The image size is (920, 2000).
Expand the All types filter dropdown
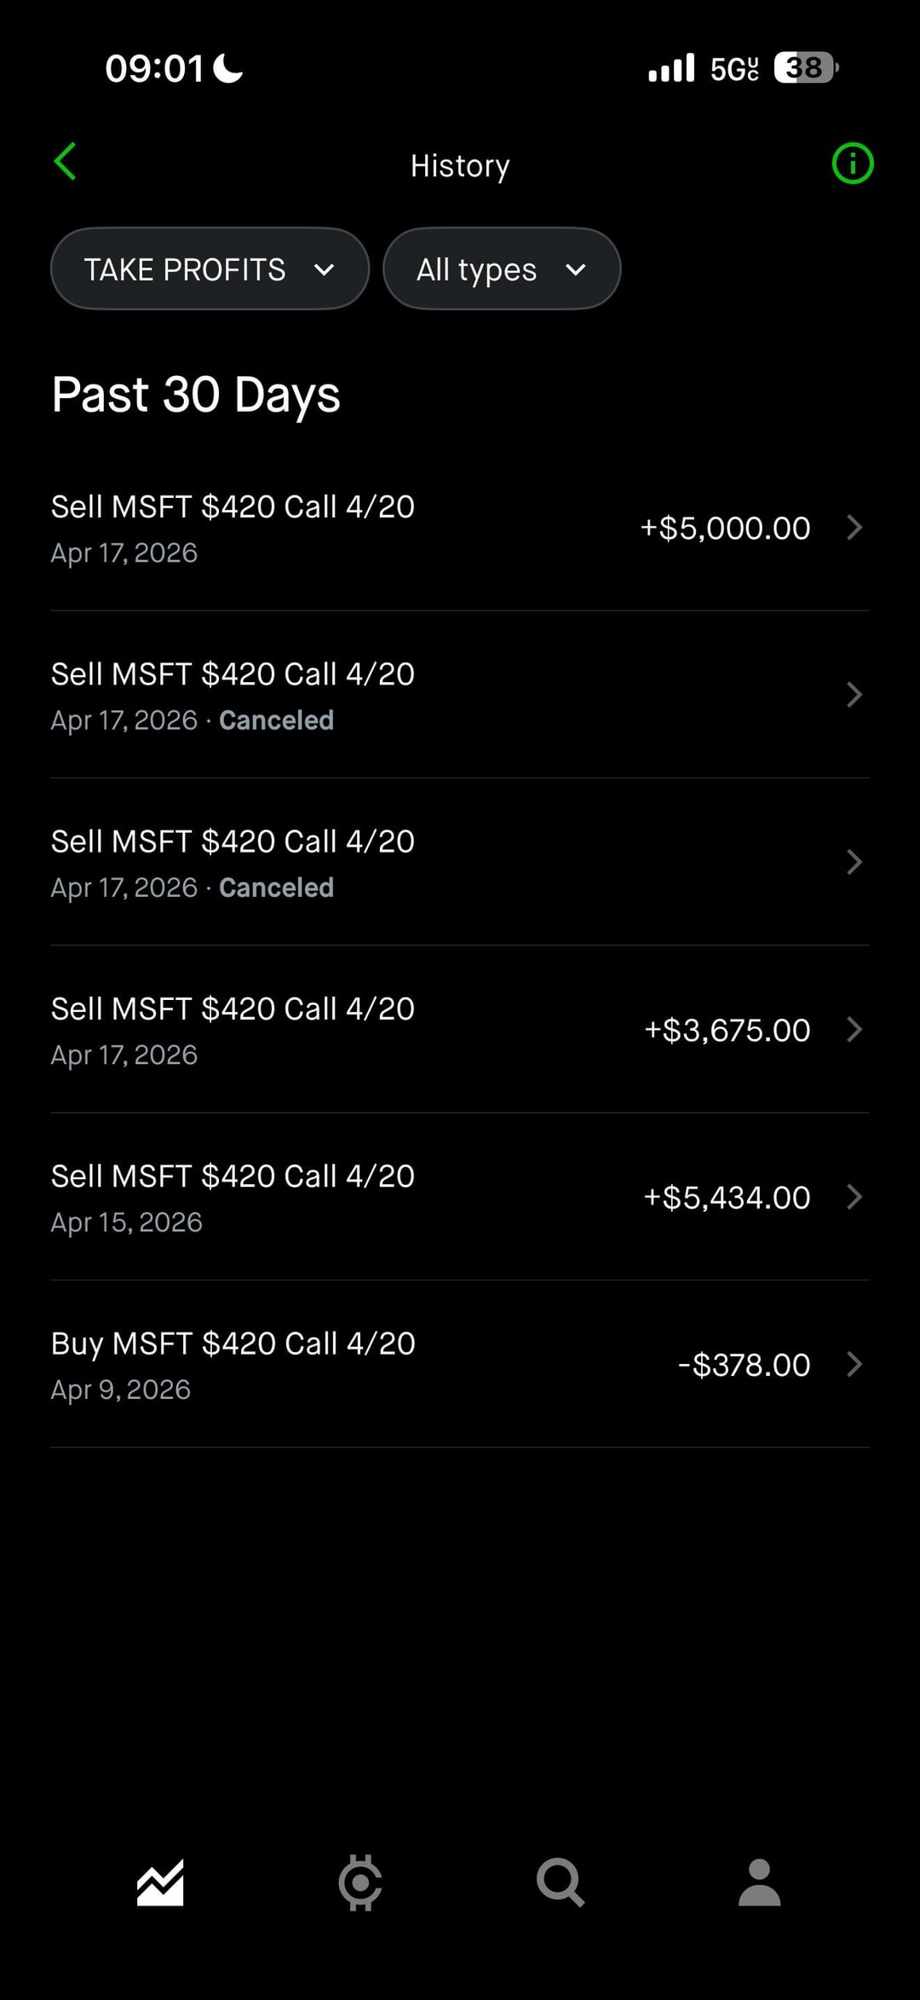coord(501,269)
